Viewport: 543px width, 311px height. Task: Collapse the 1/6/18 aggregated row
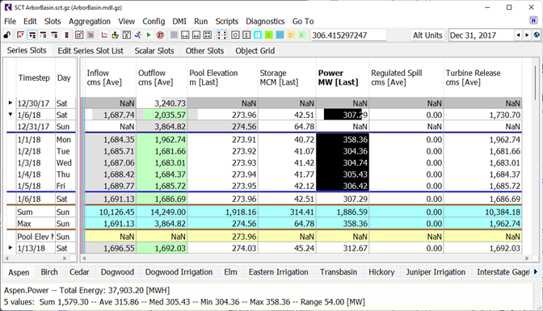[x=11, y=114]
